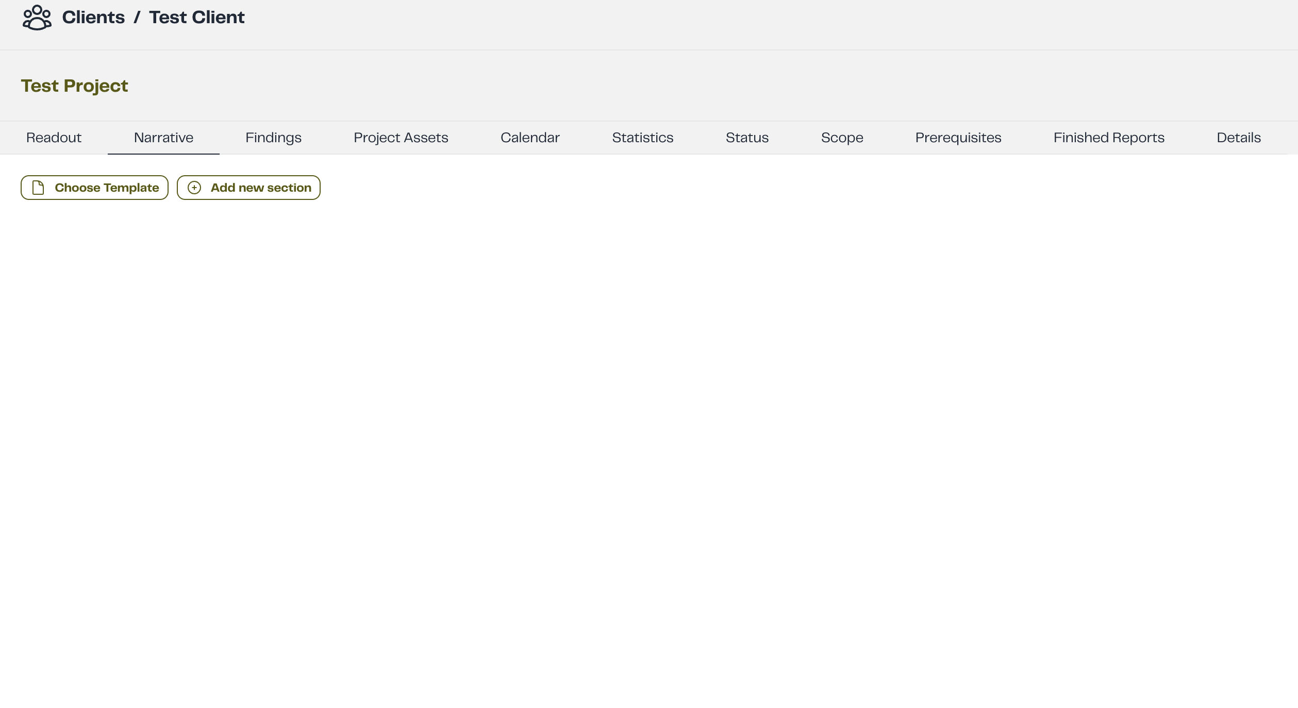Screen dimensions: 1298x708
Task: Click the plus circle icon
Action: point(194,188)
